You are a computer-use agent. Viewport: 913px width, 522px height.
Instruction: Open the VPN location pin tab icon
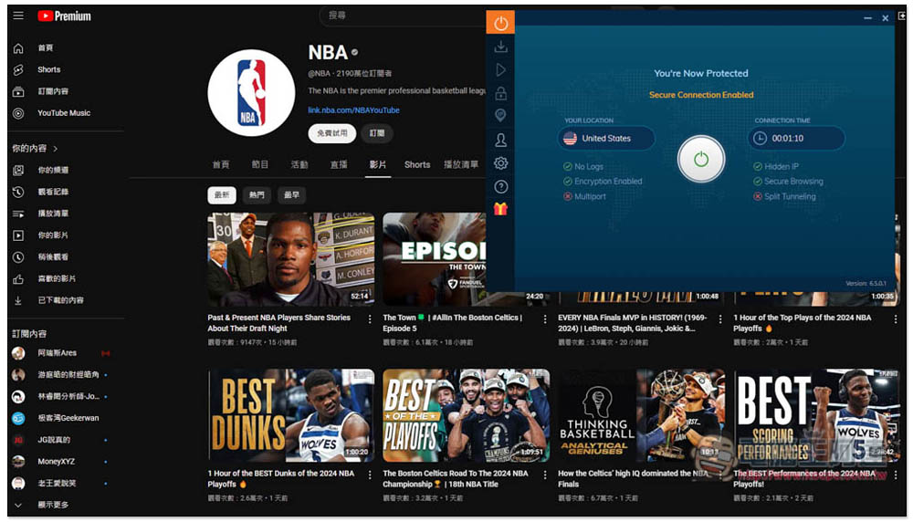coord(500,116)
